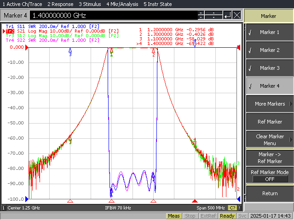
Task: Click the blue reference triangle at bottom left
Action: [x=27, y=199]
